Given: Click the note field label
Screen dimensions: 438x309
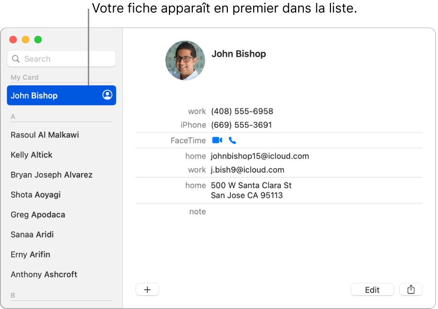Looking at the screenshot, I should (197, 212).
